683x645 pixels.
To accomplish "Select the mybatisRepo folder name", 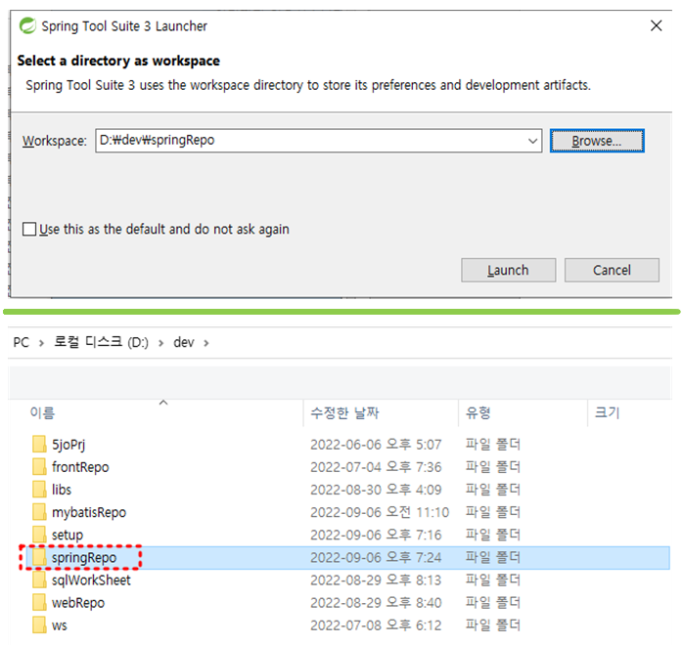I will [x=89, y=513].
